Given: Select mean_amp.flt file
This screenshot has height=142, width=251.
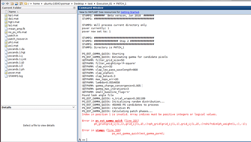Looking at the screenshot, I should coord(17,29).
